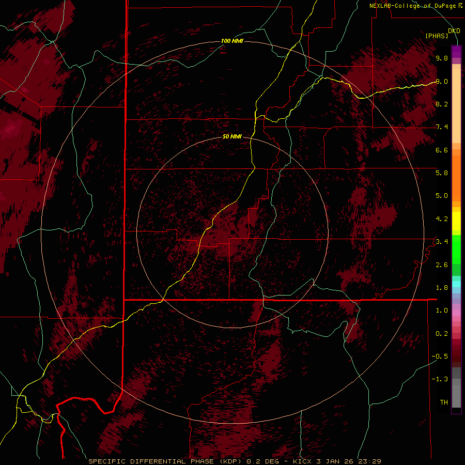Viewport: 465px width, 465px height.
Task: Click the 0.2 scale value
Action: (442, 334)
